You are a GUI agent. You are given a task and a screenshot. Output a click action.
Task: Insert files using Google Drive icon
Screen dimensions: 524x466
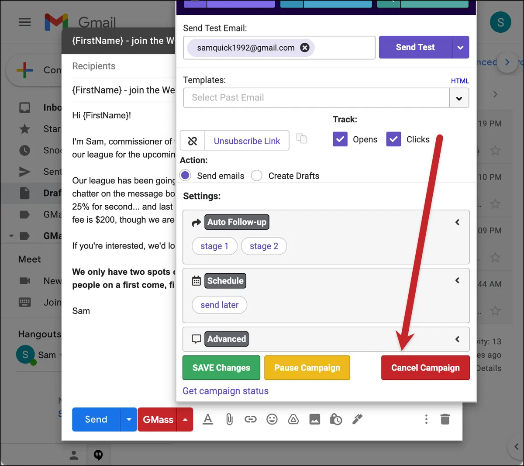point(293,419)
